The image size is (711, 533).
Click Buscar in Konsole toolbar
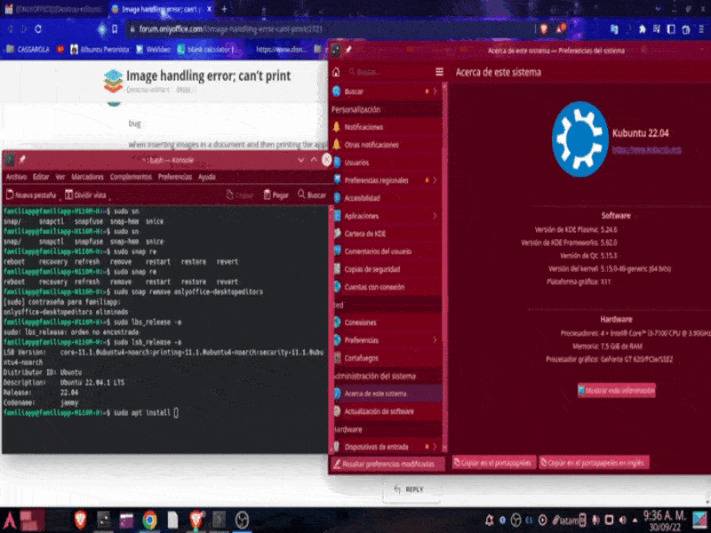pyautogui.click(x=312, y=195)
